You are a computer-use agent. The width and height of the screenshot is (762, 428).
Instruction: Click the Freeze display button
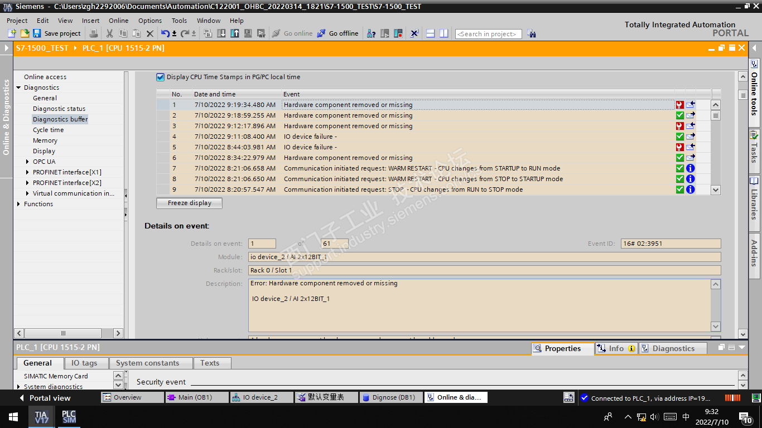click(x=190, y=203)
